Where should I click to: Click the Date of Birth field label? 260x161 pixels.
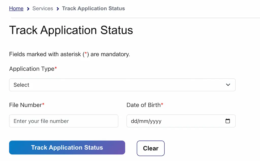tap(143, 105)
